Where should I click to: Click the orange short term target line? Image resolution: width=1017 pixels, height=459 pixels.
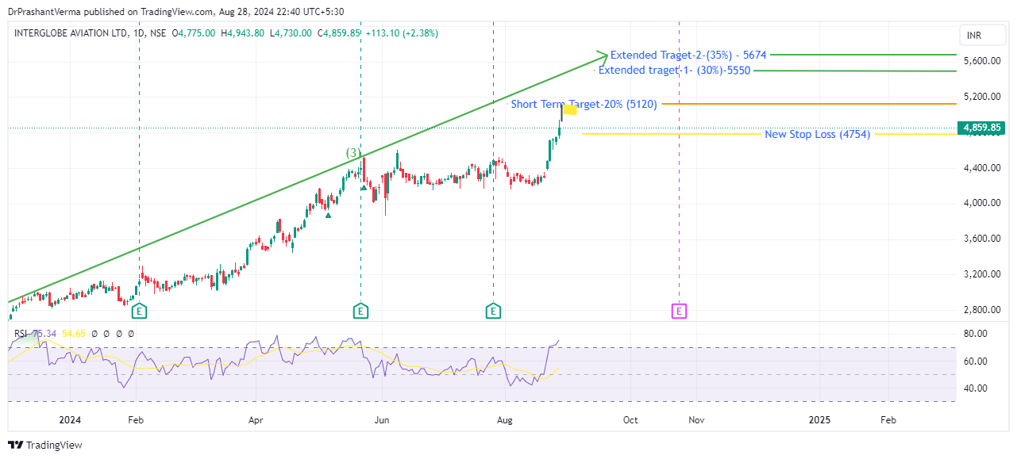point(807,104)
